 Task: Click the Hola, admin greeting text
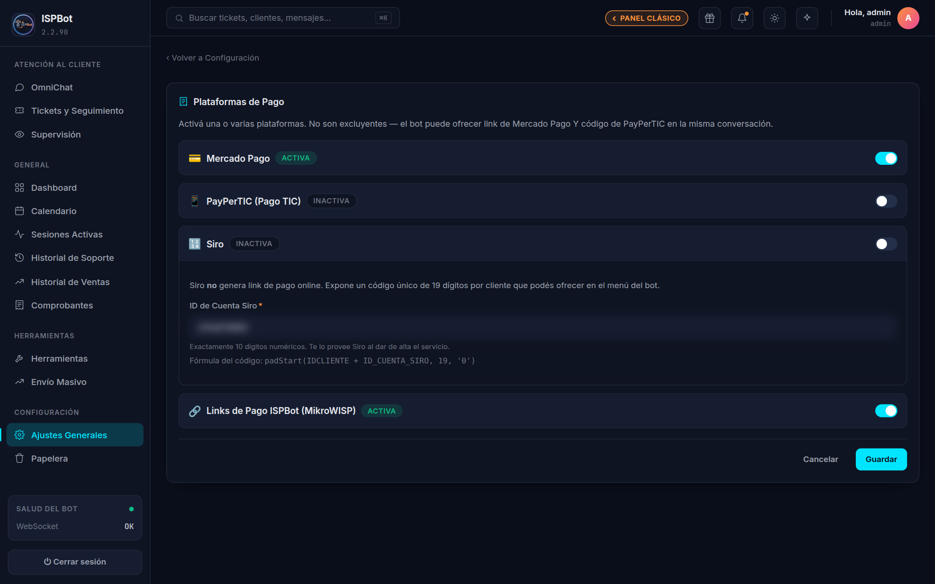tap(867, 13)
